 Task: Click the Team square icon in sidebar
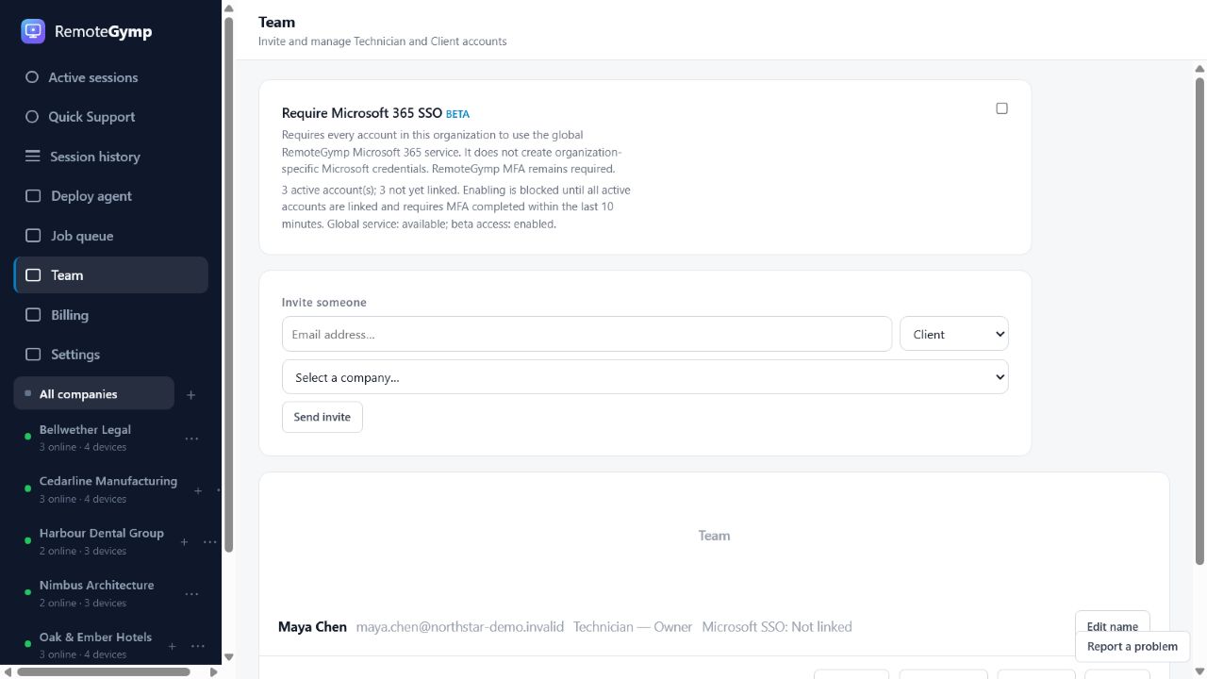click(x=33, y=275)
